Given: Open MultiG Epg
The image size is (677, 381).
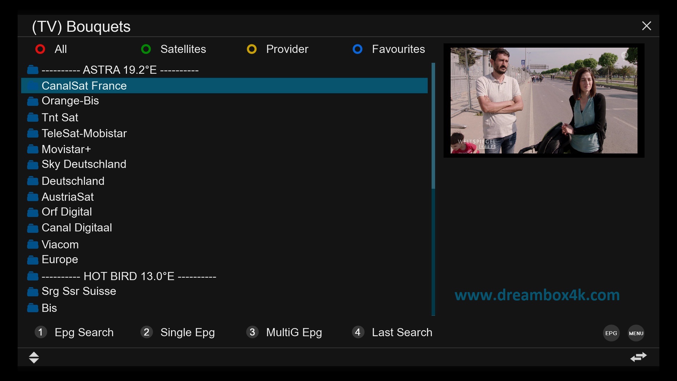Looking at the screenshot, I should (294, 332).
